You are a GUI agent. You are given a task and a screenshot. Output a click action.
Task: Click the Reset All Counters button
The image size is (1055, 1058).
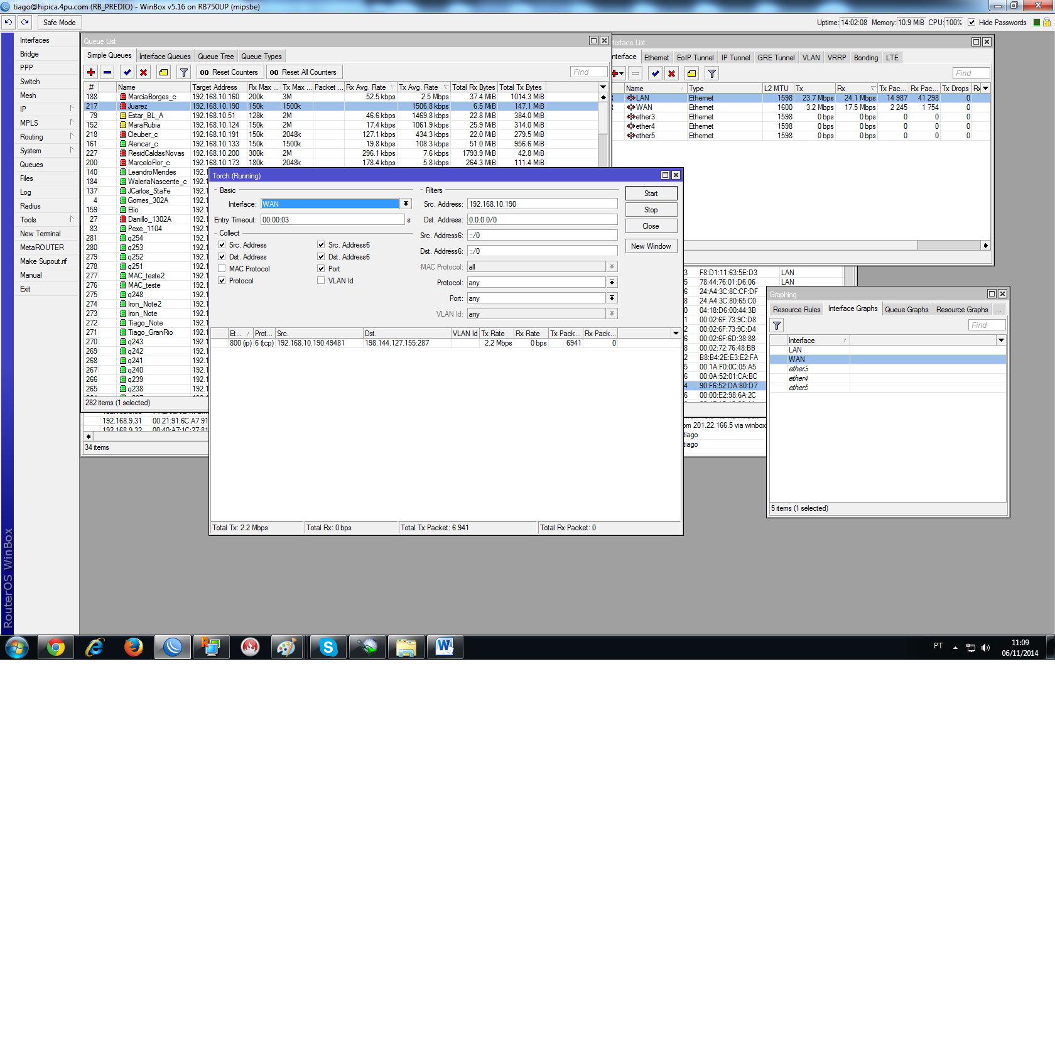(x=304, y=72)
